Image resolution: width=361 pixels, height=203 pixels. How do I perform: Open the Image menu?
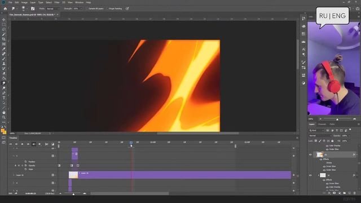24,2
